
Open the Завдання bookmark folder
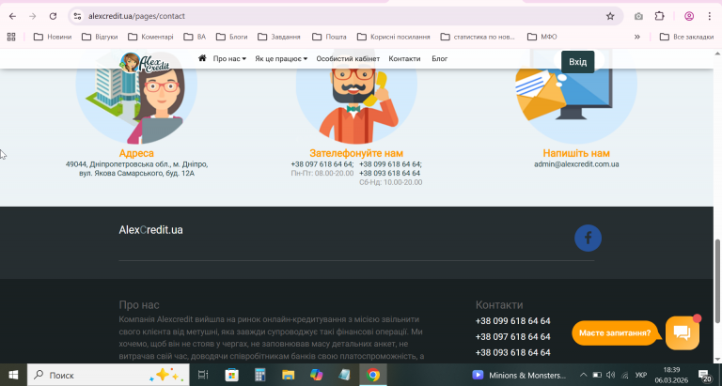click(x=279, y=37)
